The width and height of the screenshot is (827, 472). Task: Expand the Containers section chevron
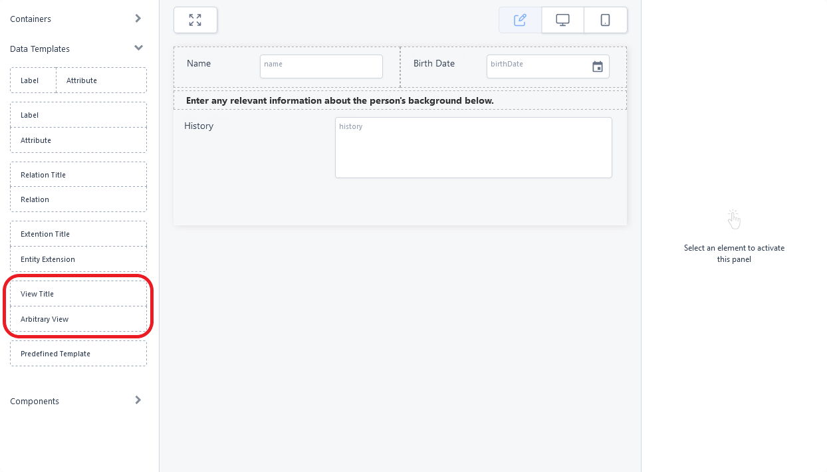138,19
